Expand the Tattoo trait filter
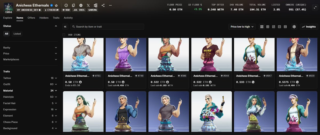 tap(30, 78)
